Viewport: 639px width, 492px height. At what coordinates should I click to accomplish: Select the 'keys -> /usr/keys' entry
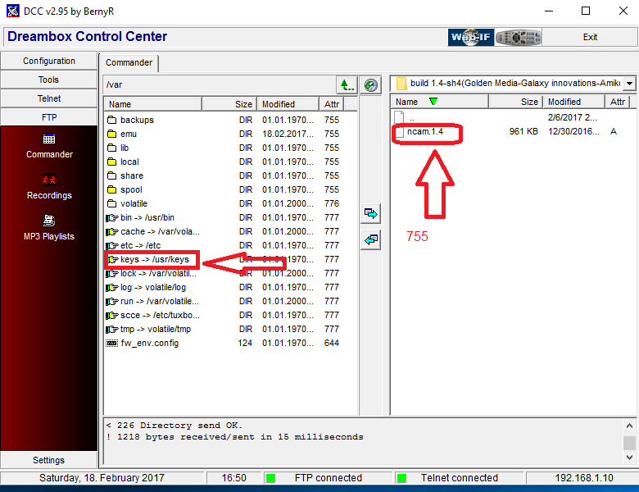(x=155, y=259)
